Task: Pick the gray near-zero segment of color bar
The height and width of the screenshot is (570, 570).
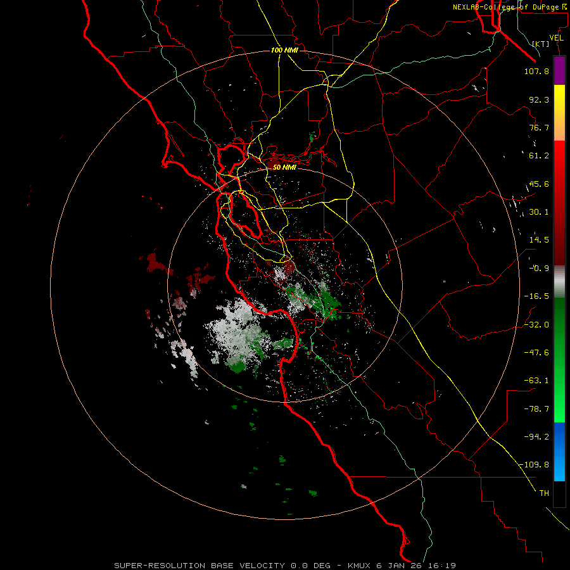Action: 559,282
